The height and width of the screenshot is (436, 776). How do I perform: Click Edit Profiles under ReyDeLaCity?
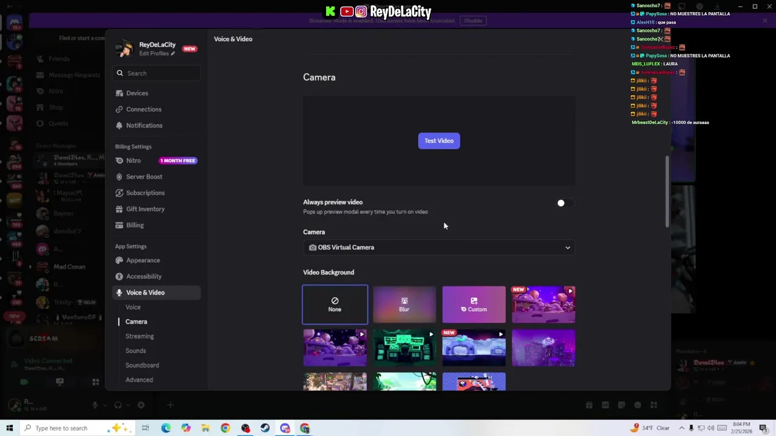(157, 53)
